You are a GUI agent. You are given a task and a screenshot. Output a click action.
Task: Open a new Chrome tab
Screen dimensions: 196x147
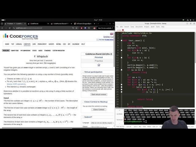[x=98, y=24]
